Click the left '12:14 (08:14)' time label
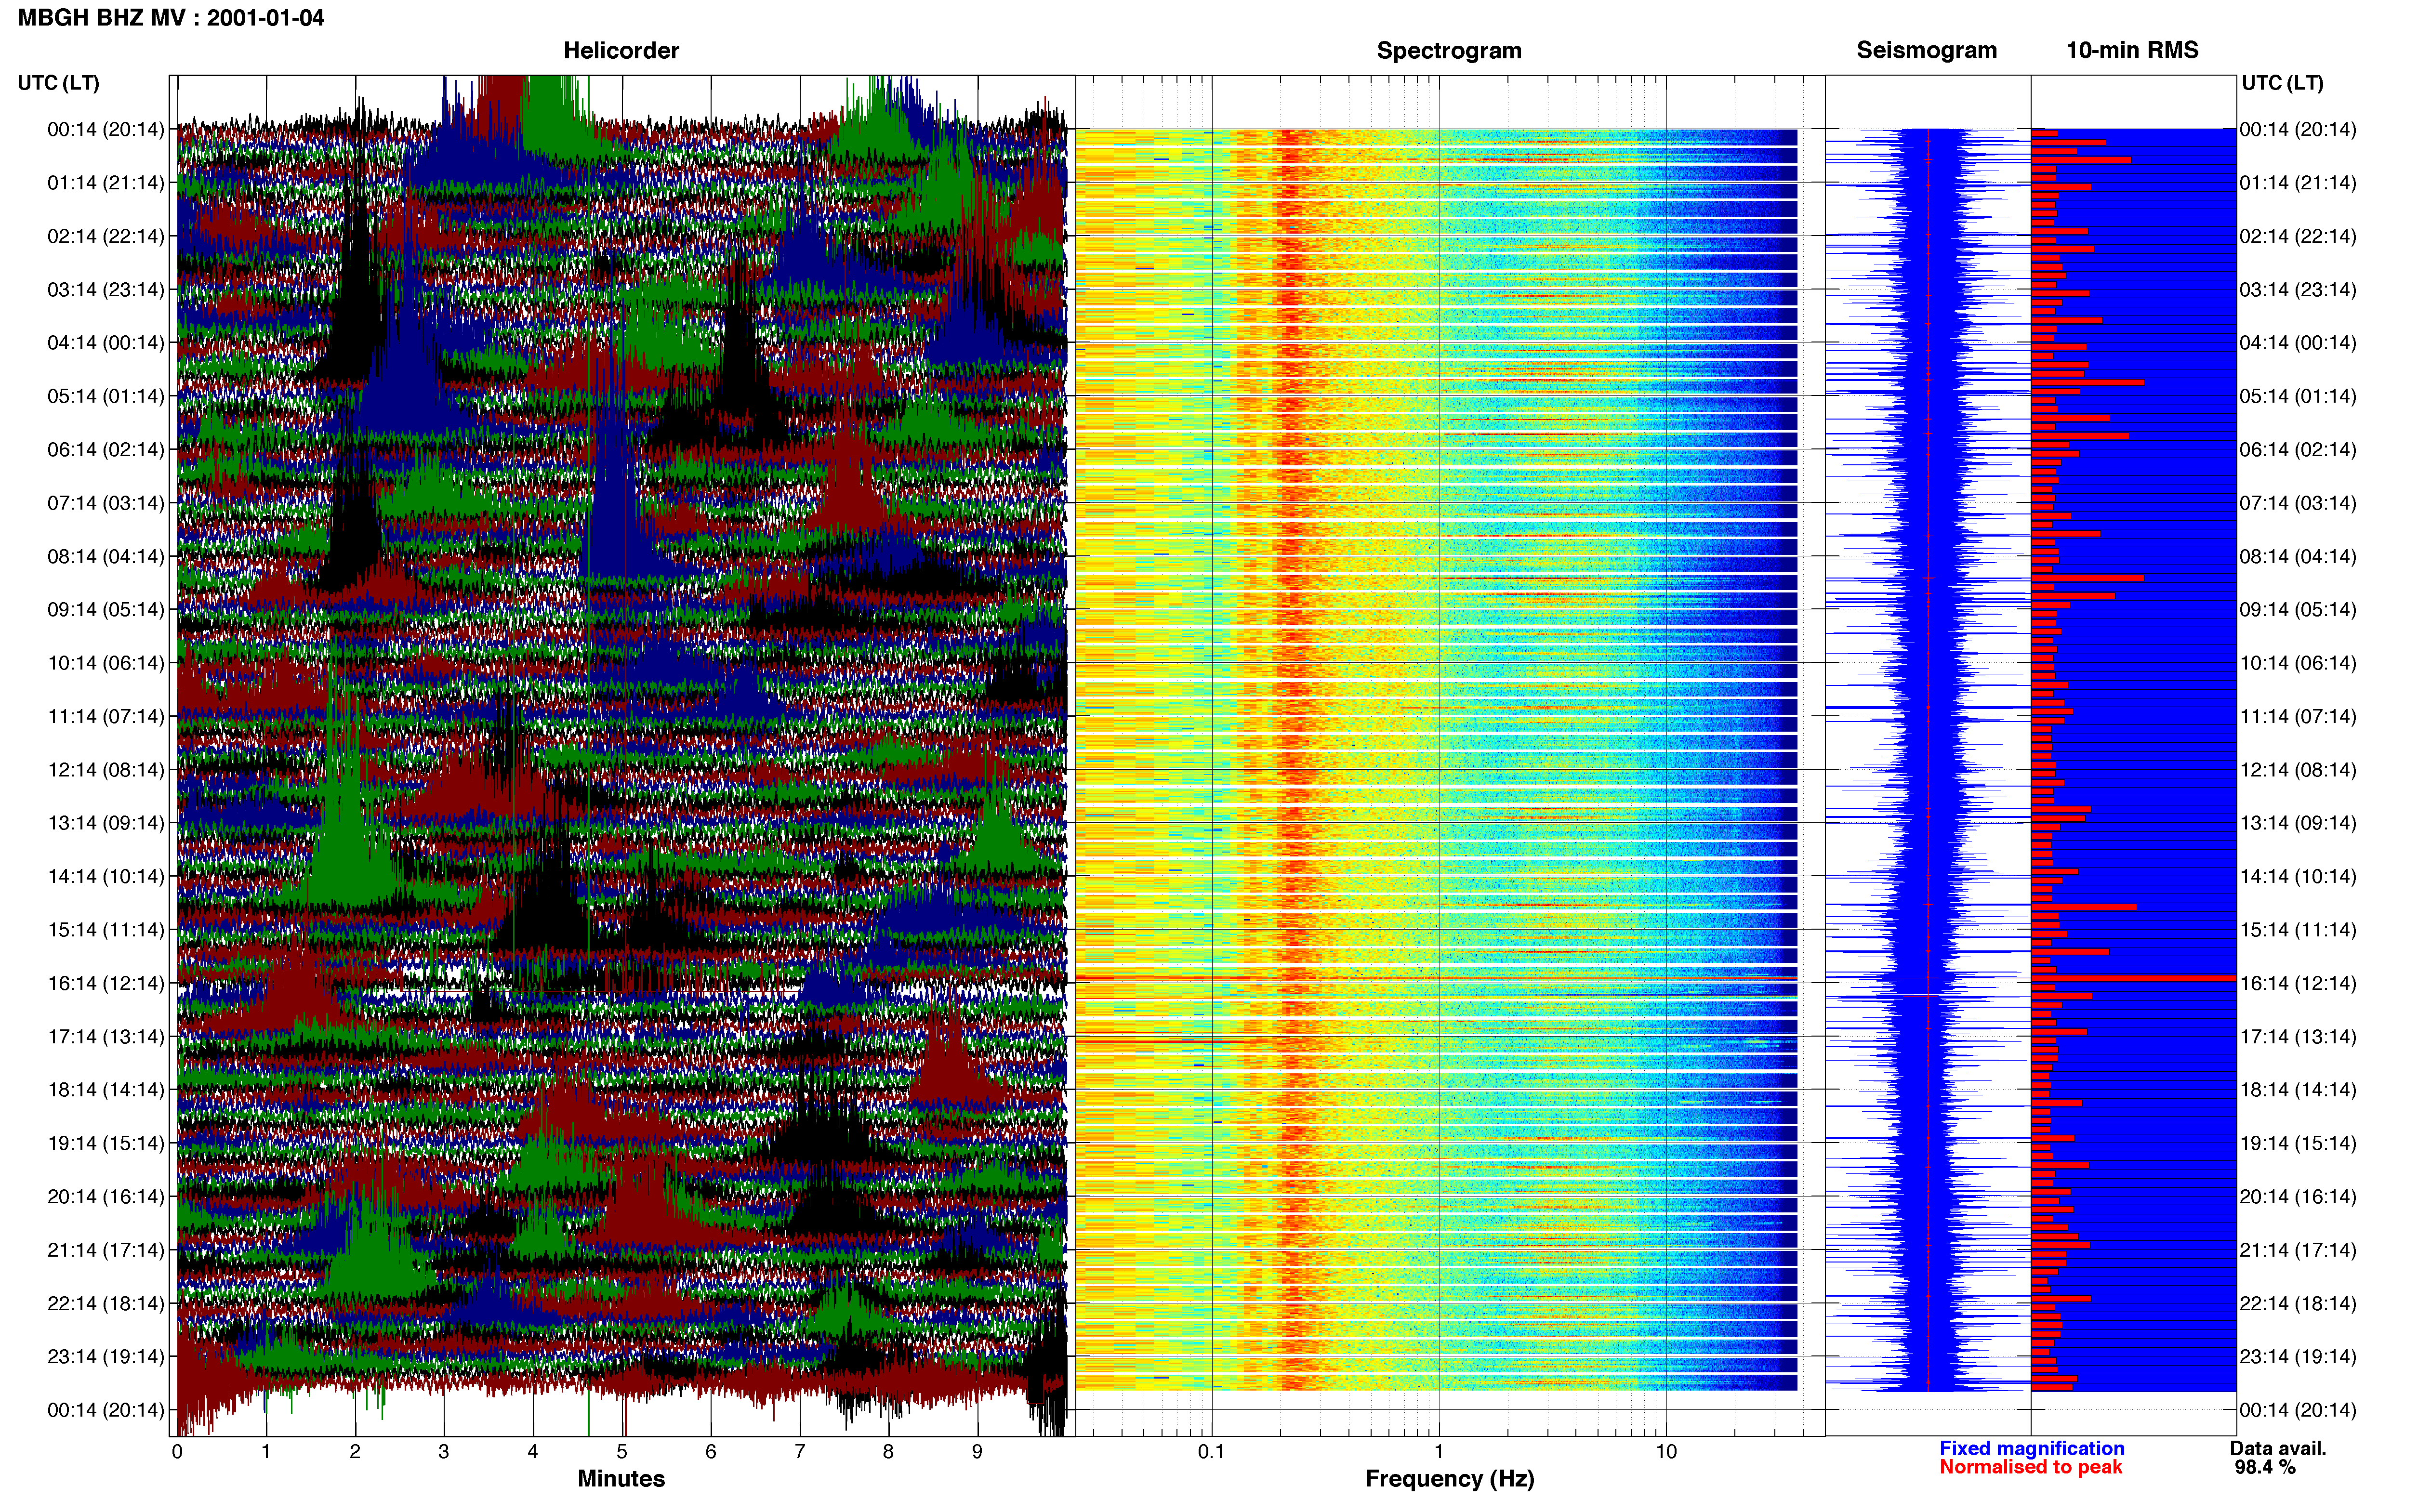This screenshot has width=2418, height=1512. 106,770
